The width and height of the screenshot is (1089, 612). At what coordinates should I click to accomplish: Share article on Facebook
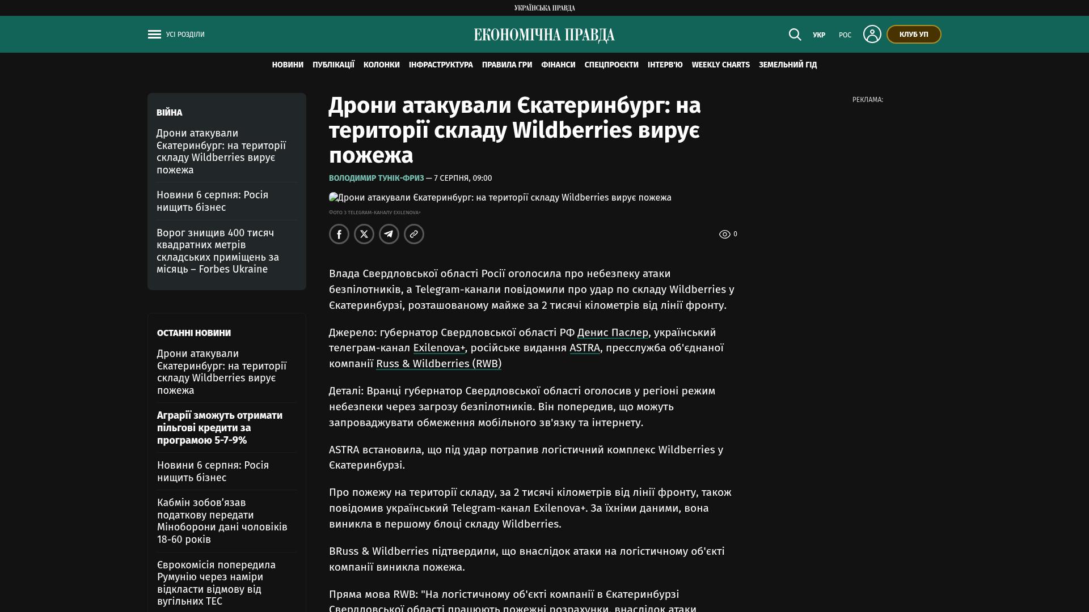[x=339, y=234]
